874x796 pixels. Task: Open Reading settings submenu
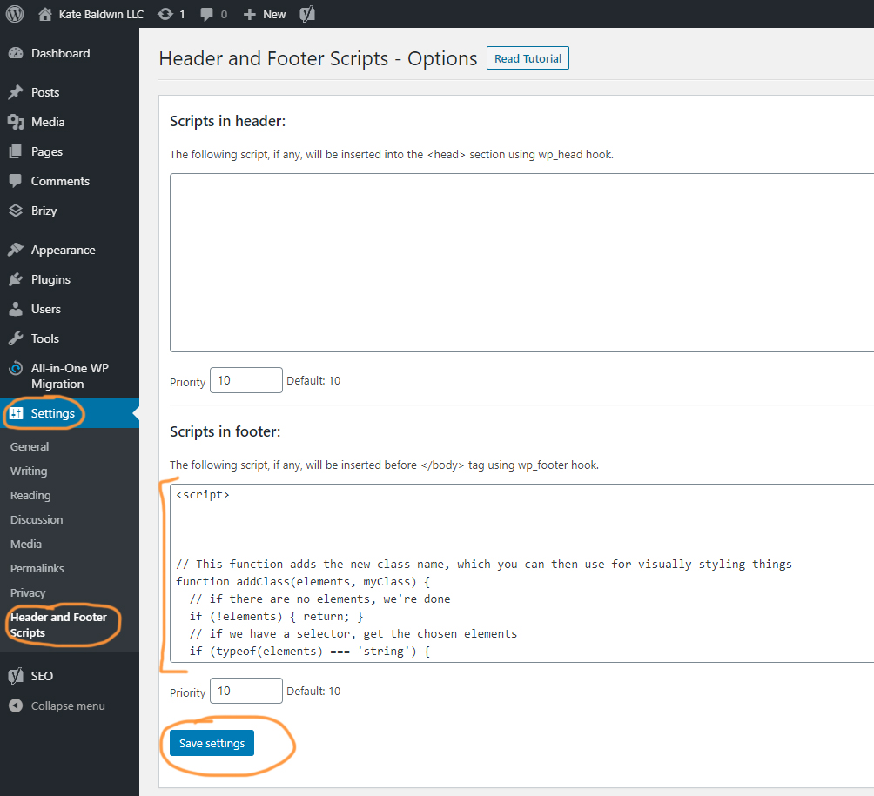click(30, 496)
